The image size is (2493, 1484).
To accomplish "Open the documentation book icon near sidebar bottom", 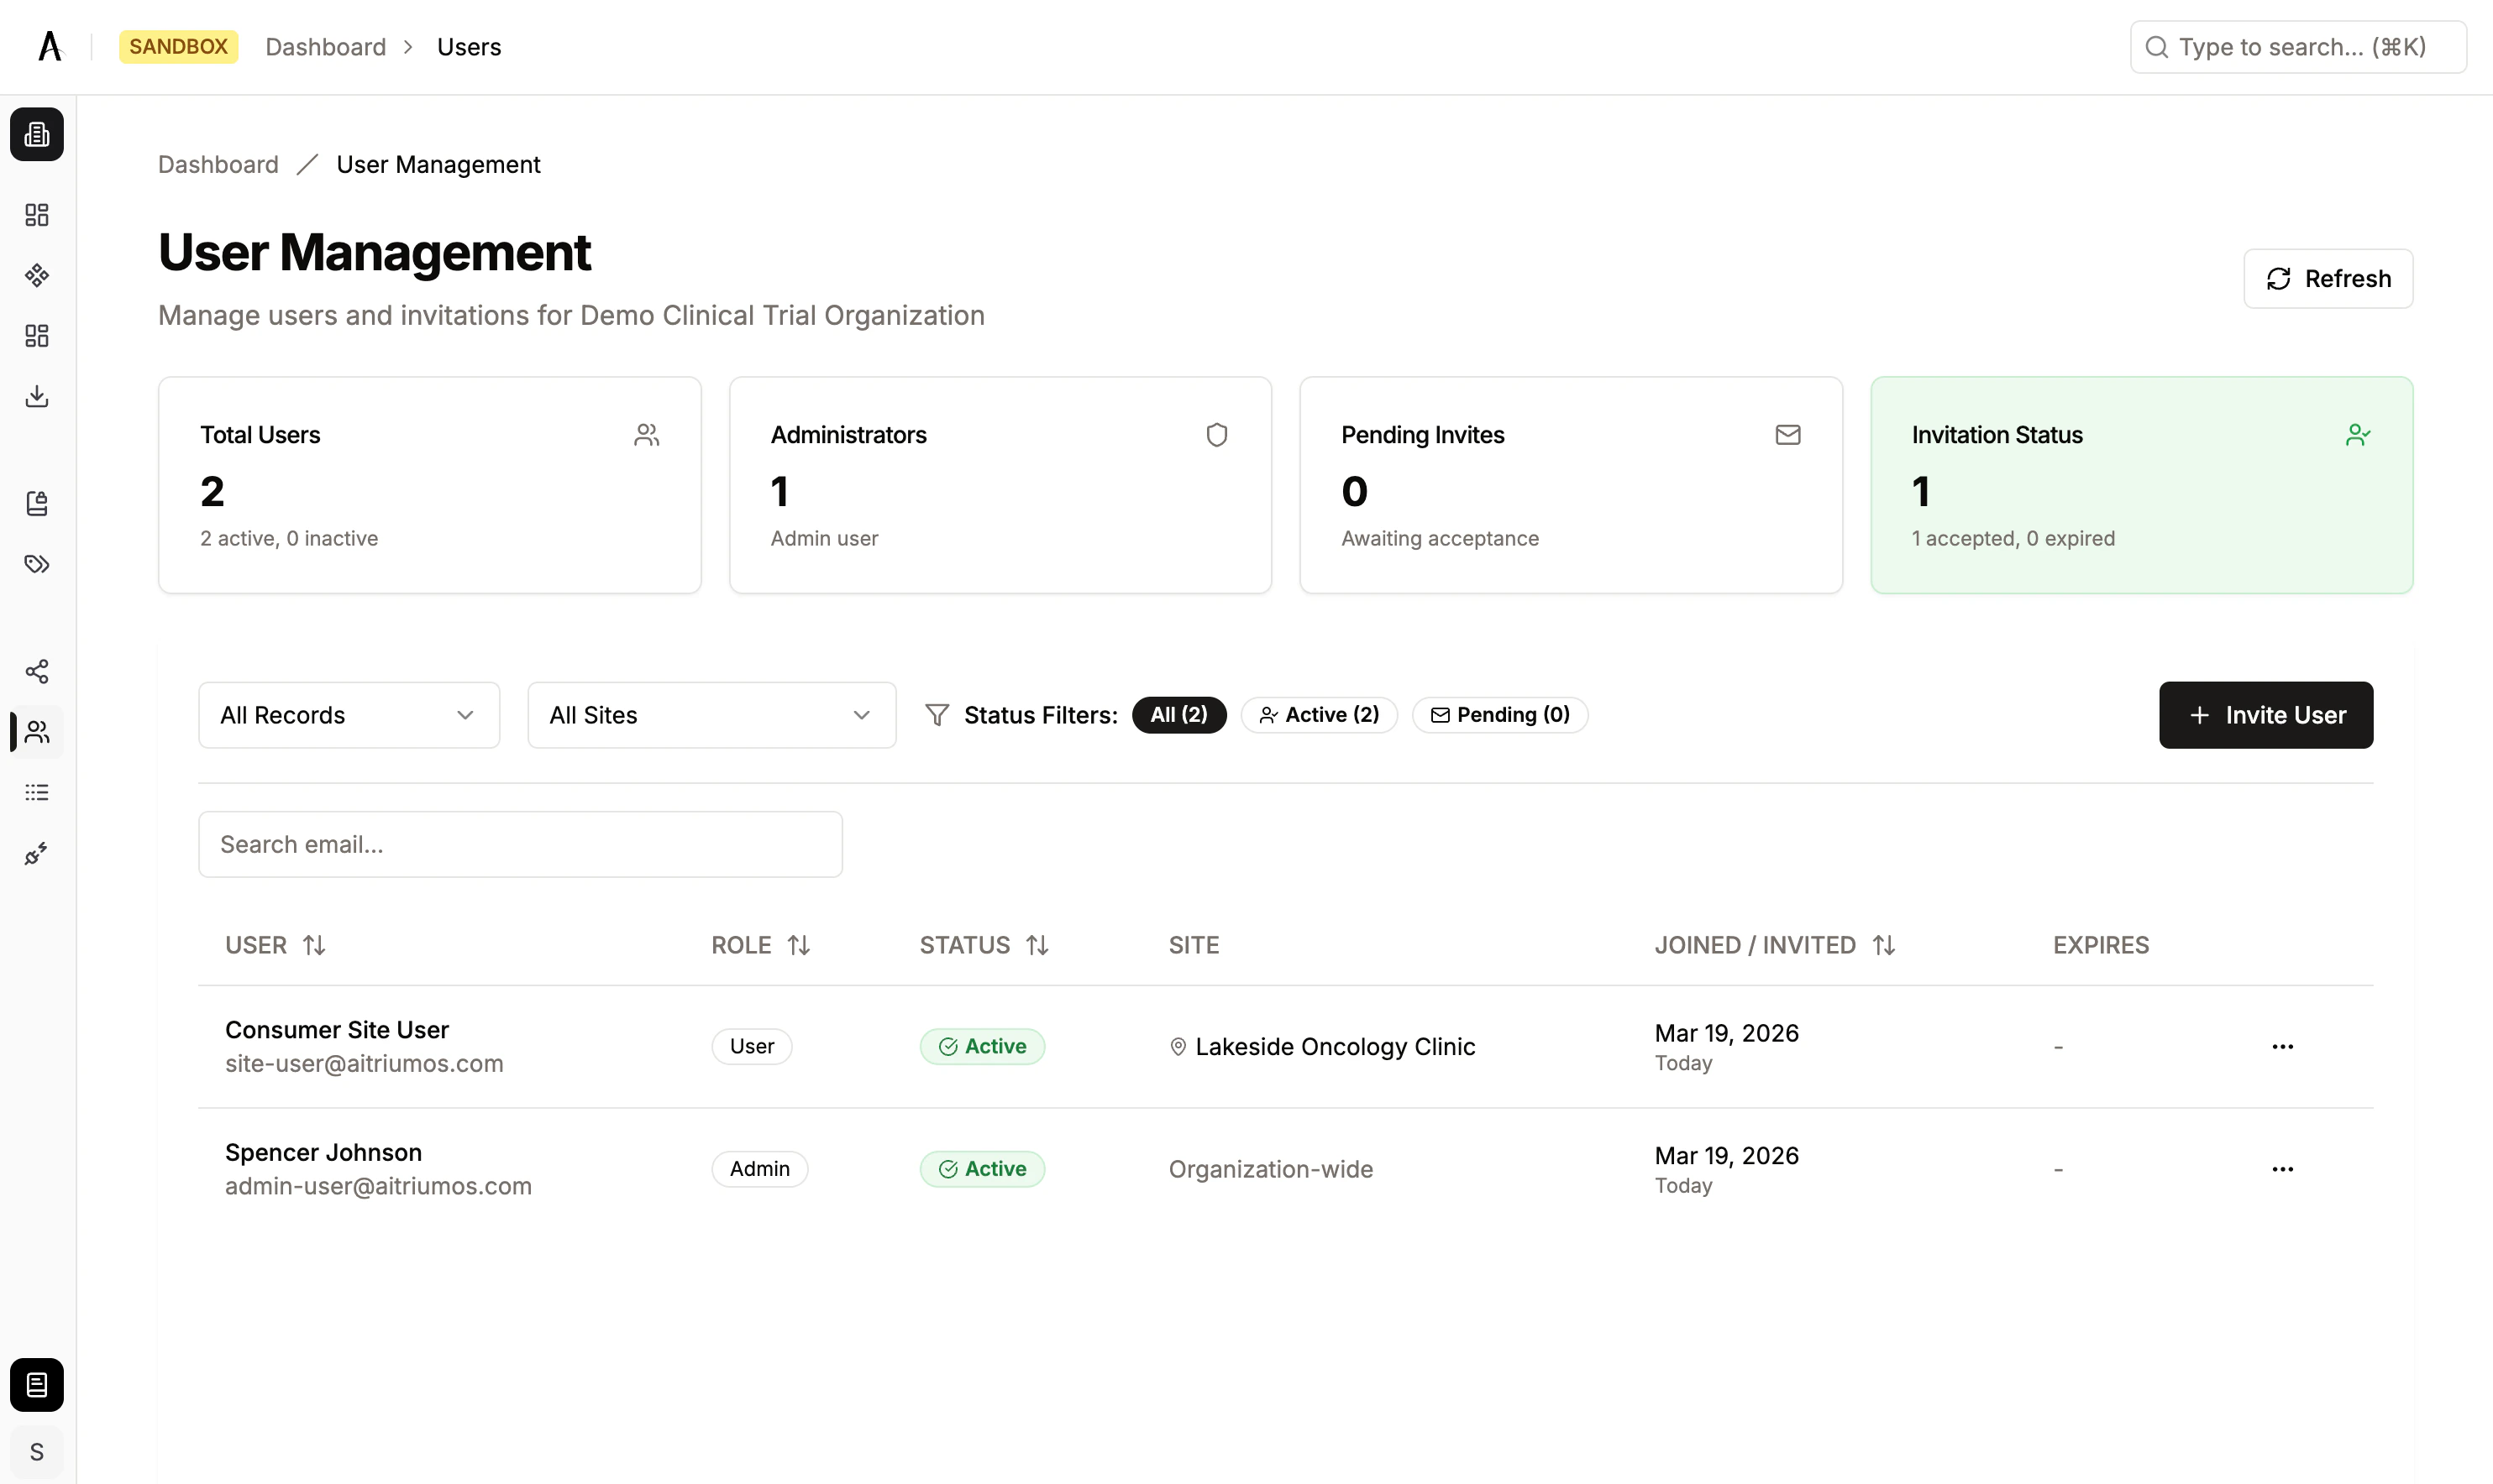I will pos(37,1384).
